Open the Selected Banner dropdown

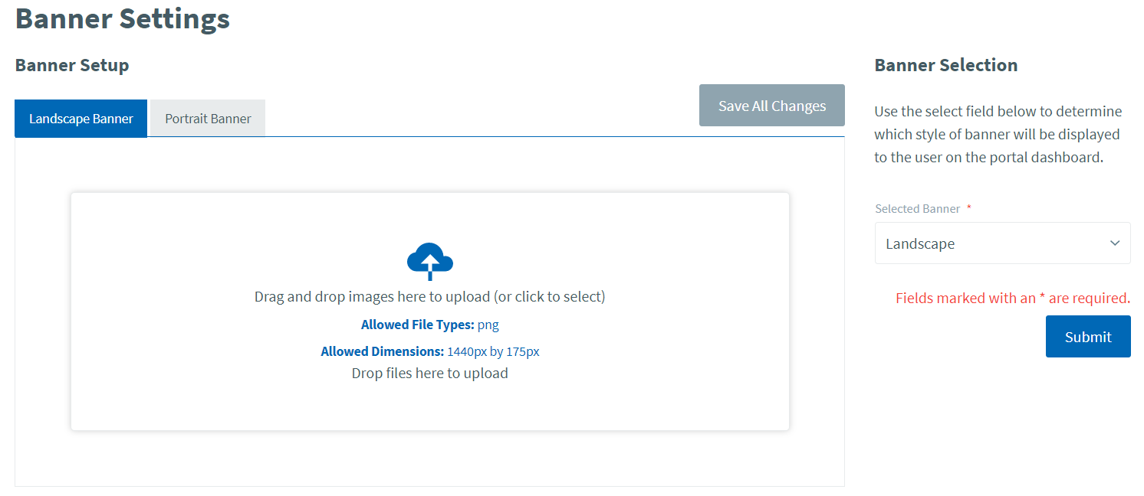(x=1001, y=243)
